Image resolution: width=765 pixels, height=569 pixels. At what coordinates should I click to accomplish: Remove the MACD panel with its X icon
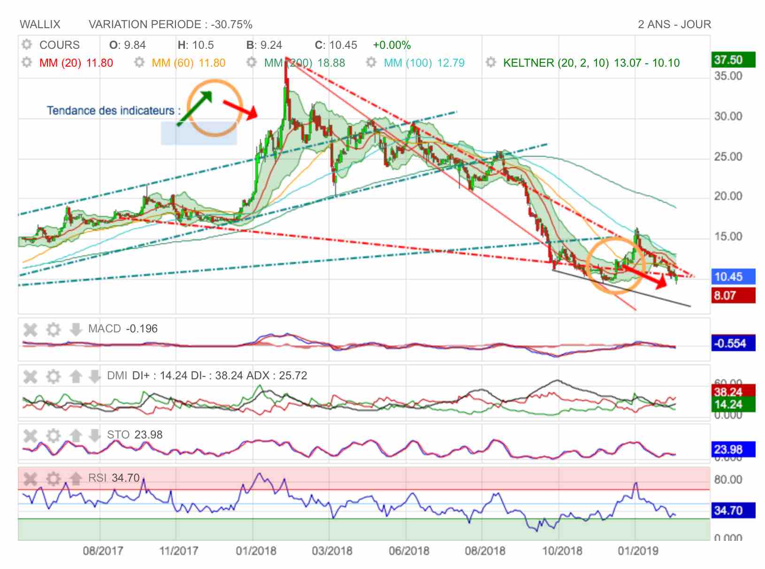tap(31, 330)
